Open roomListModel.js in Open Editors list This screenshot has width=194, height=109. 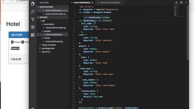(x=53, y=11)
